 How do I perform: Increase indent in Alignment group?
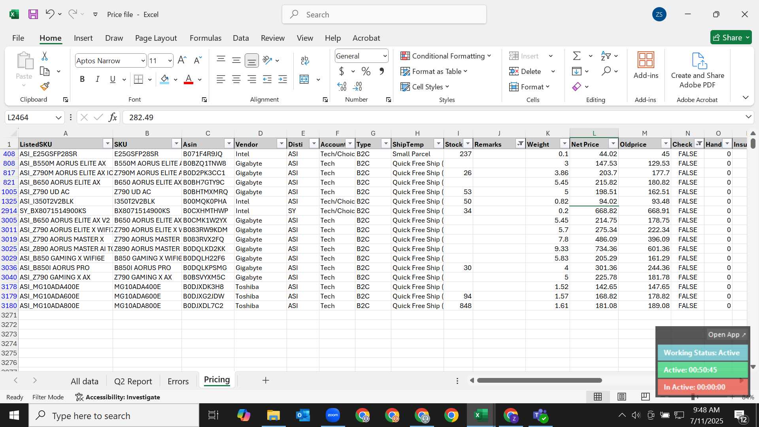[x=283, y=79]
